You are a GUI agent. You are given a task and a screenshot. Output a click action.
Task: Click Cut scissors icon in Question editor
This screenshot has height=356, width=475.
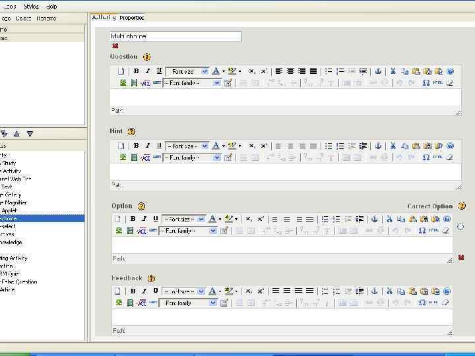pos(393,71)
